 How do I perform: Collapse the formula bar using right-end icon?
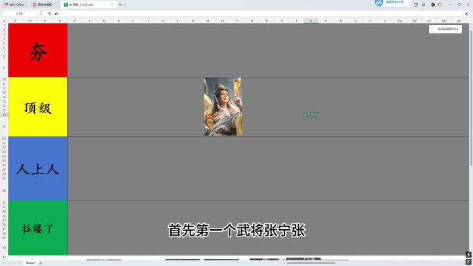coord(466,14)
